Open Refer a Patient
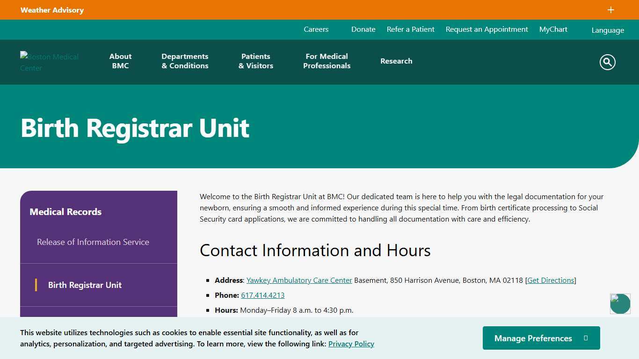Screen dimensions: 639x359 click(410, 29)
